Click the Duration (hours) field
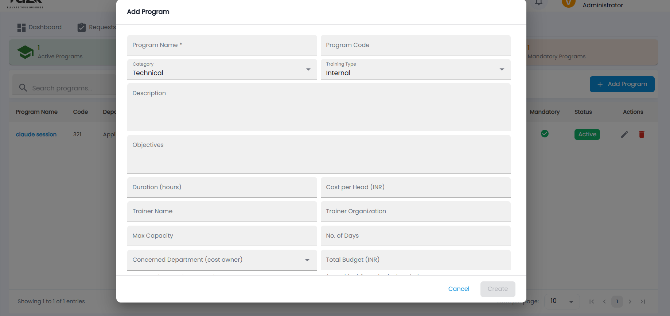 pyautogui.click(x=222, y=187)
